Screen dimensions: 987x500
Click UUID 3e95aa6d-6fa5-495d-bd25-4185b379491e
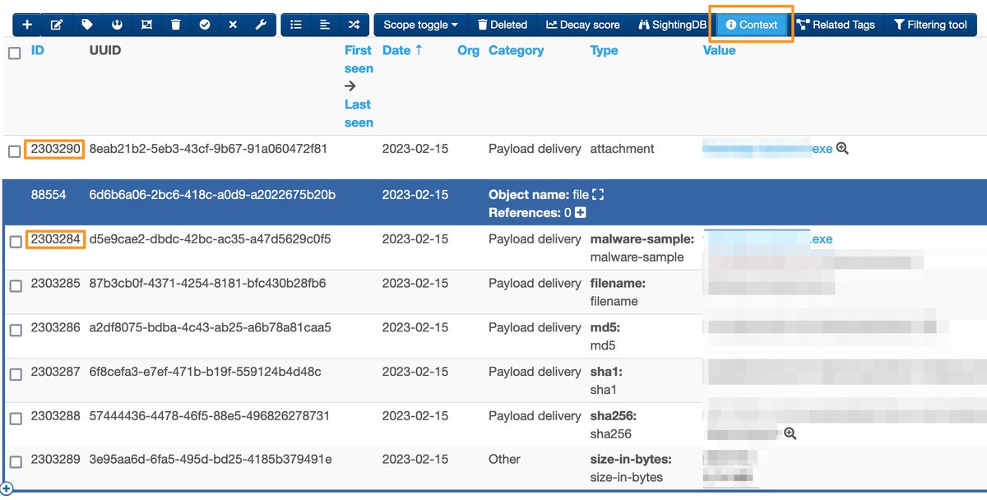211,459
